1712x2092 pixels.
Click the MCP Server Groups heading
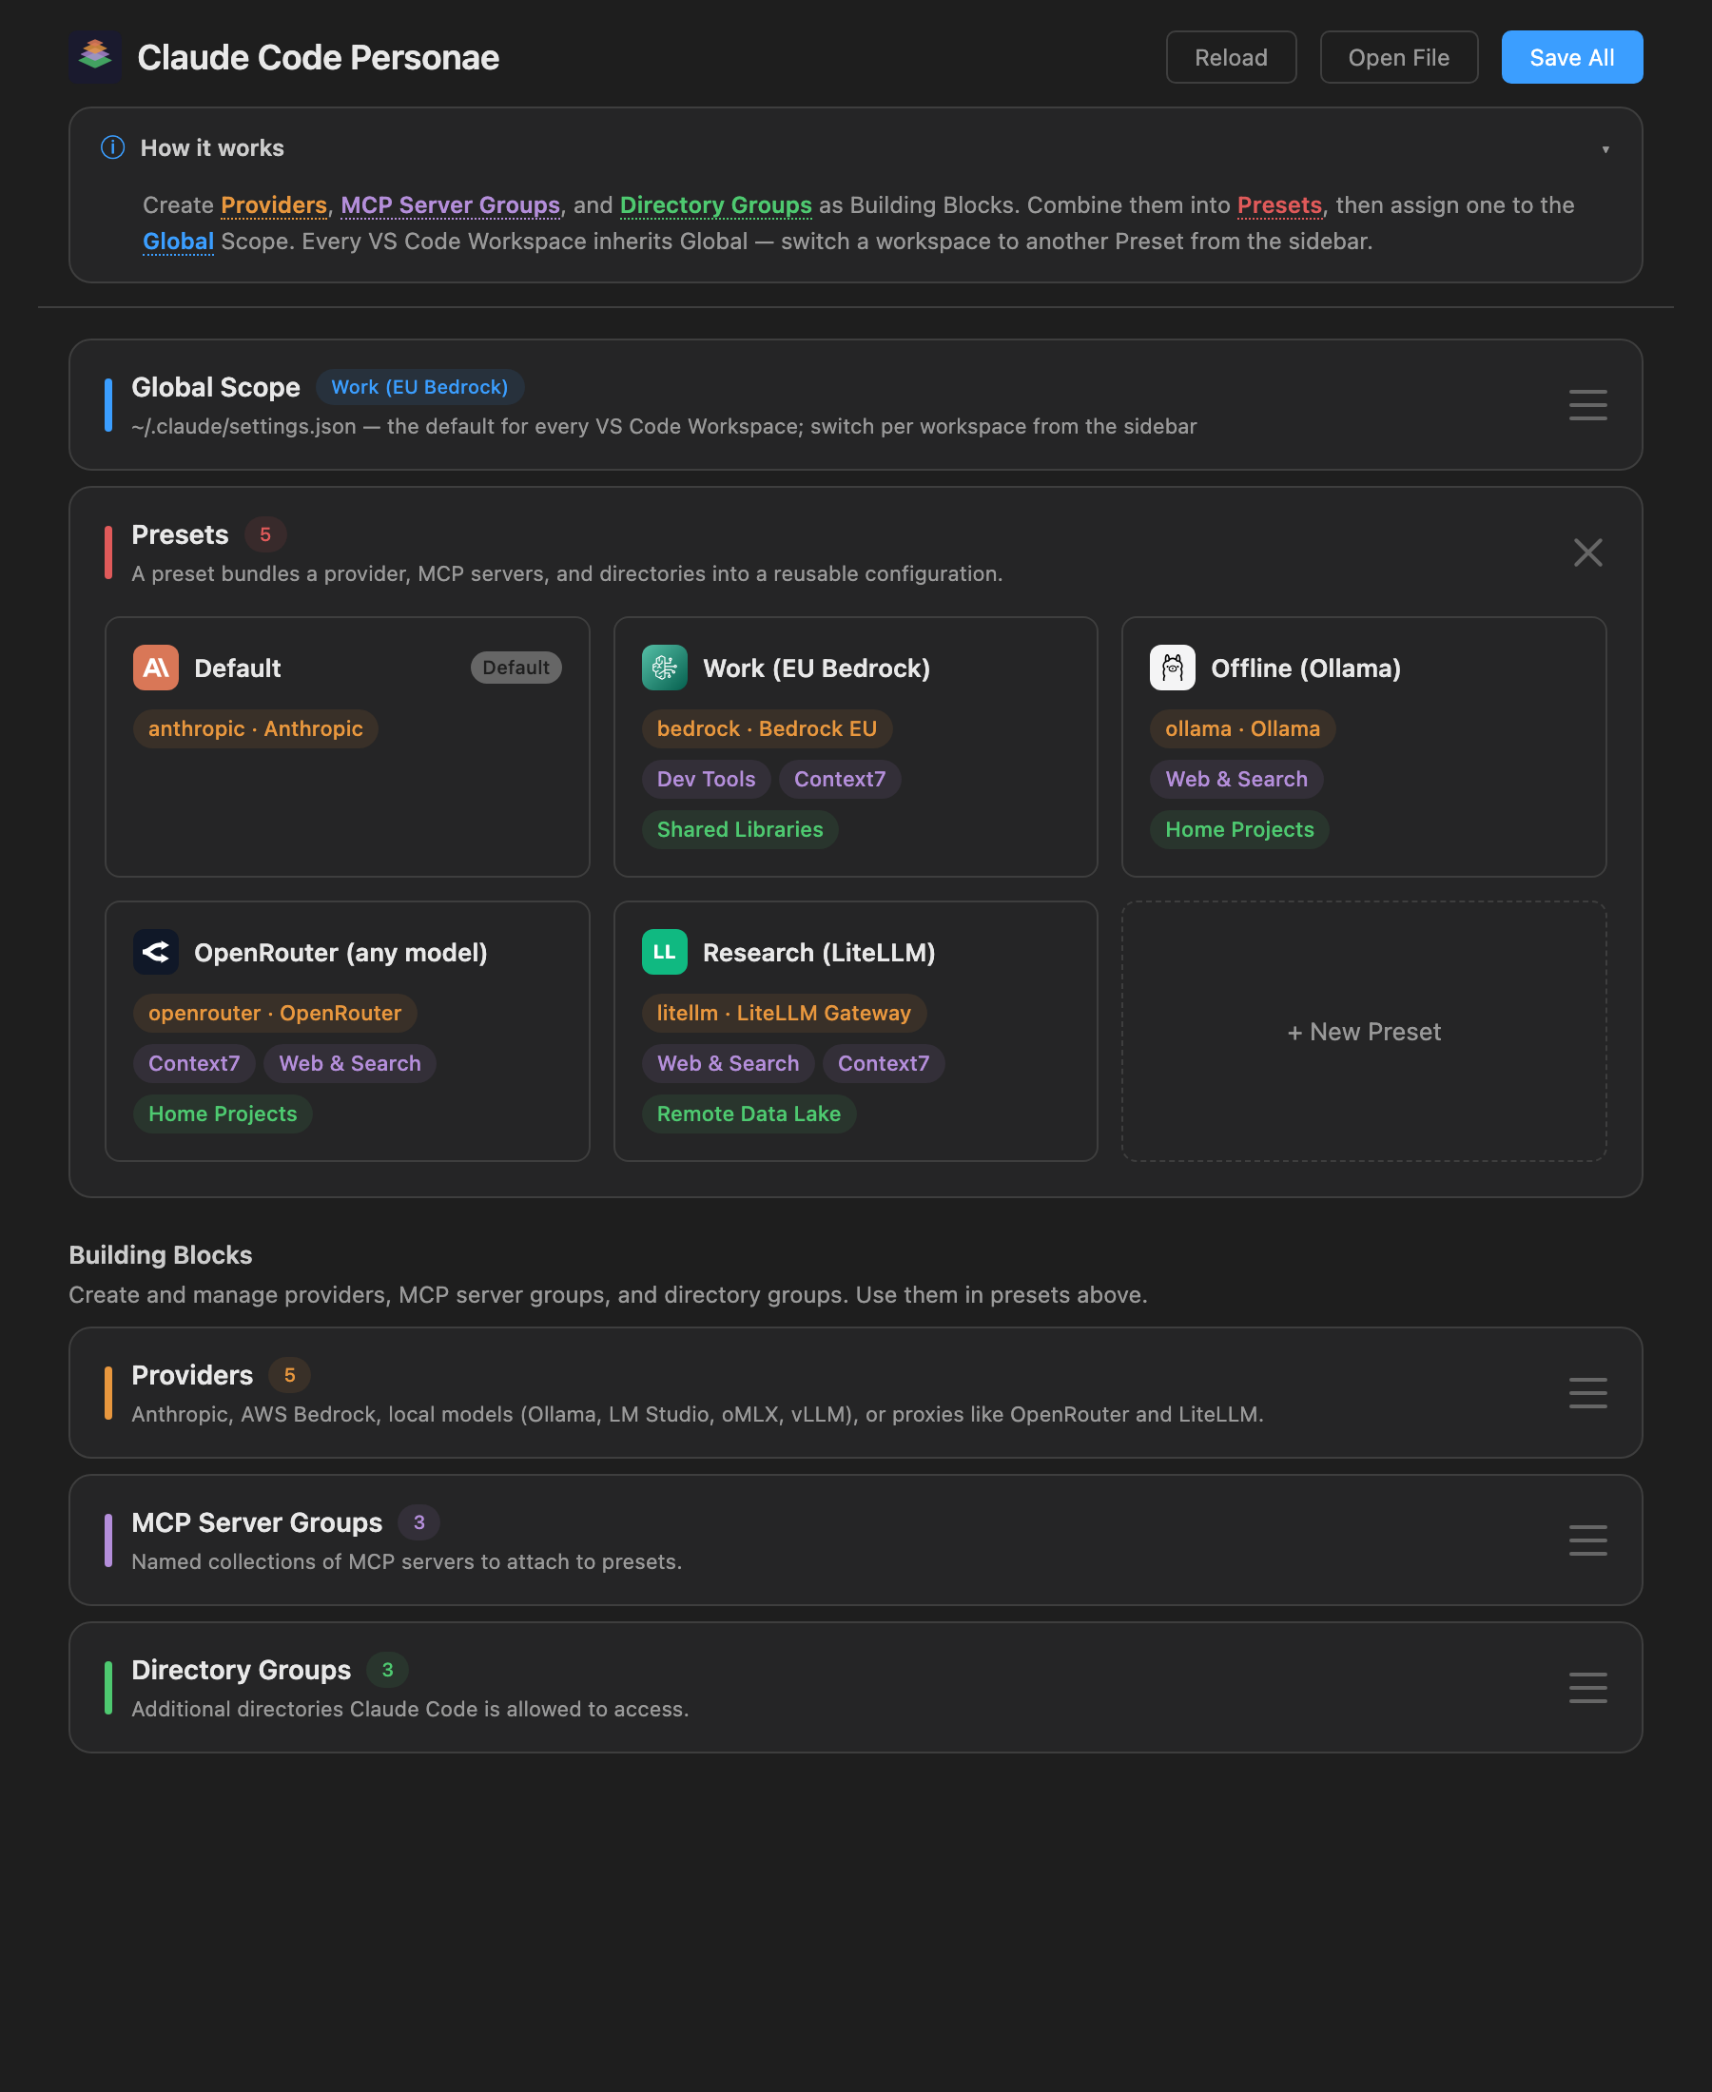pos(257,1522)
